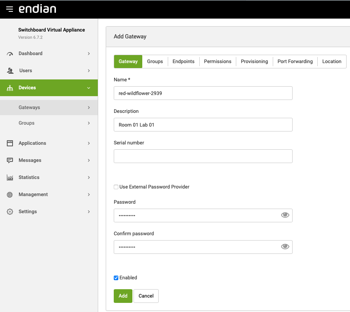The width and height of the screenshot is (350, 312).
Task: Click the Statistics chart icon
Action: [x=10, y=177]
